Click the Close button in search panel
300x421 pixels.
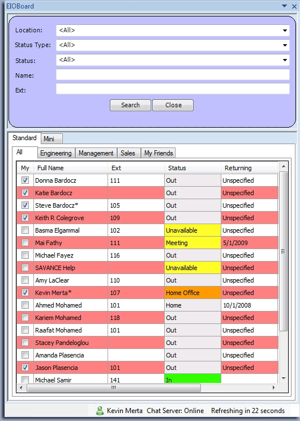(x=173, y=105)
